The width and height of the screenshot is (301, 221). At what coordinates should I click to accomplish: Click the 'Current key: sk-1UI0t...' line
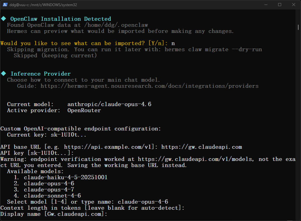tap(47, 135)
